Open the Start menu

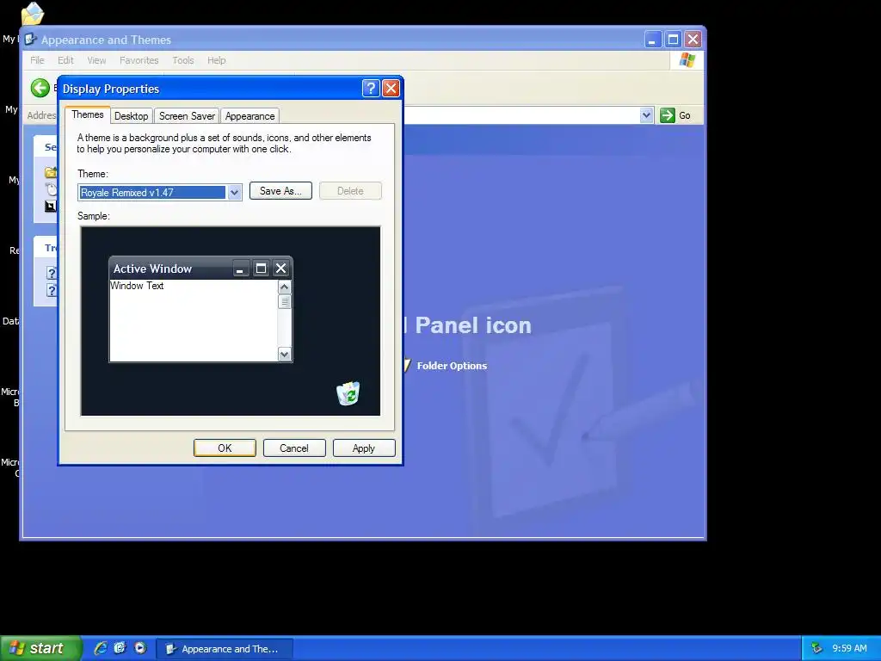40,649
